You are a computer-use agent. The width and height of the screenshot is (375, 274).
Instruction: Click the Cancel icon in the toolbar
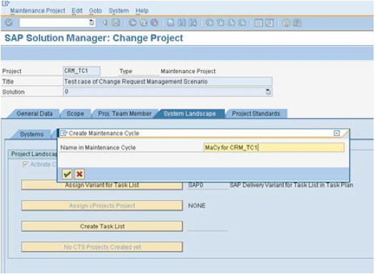[154, 23]
